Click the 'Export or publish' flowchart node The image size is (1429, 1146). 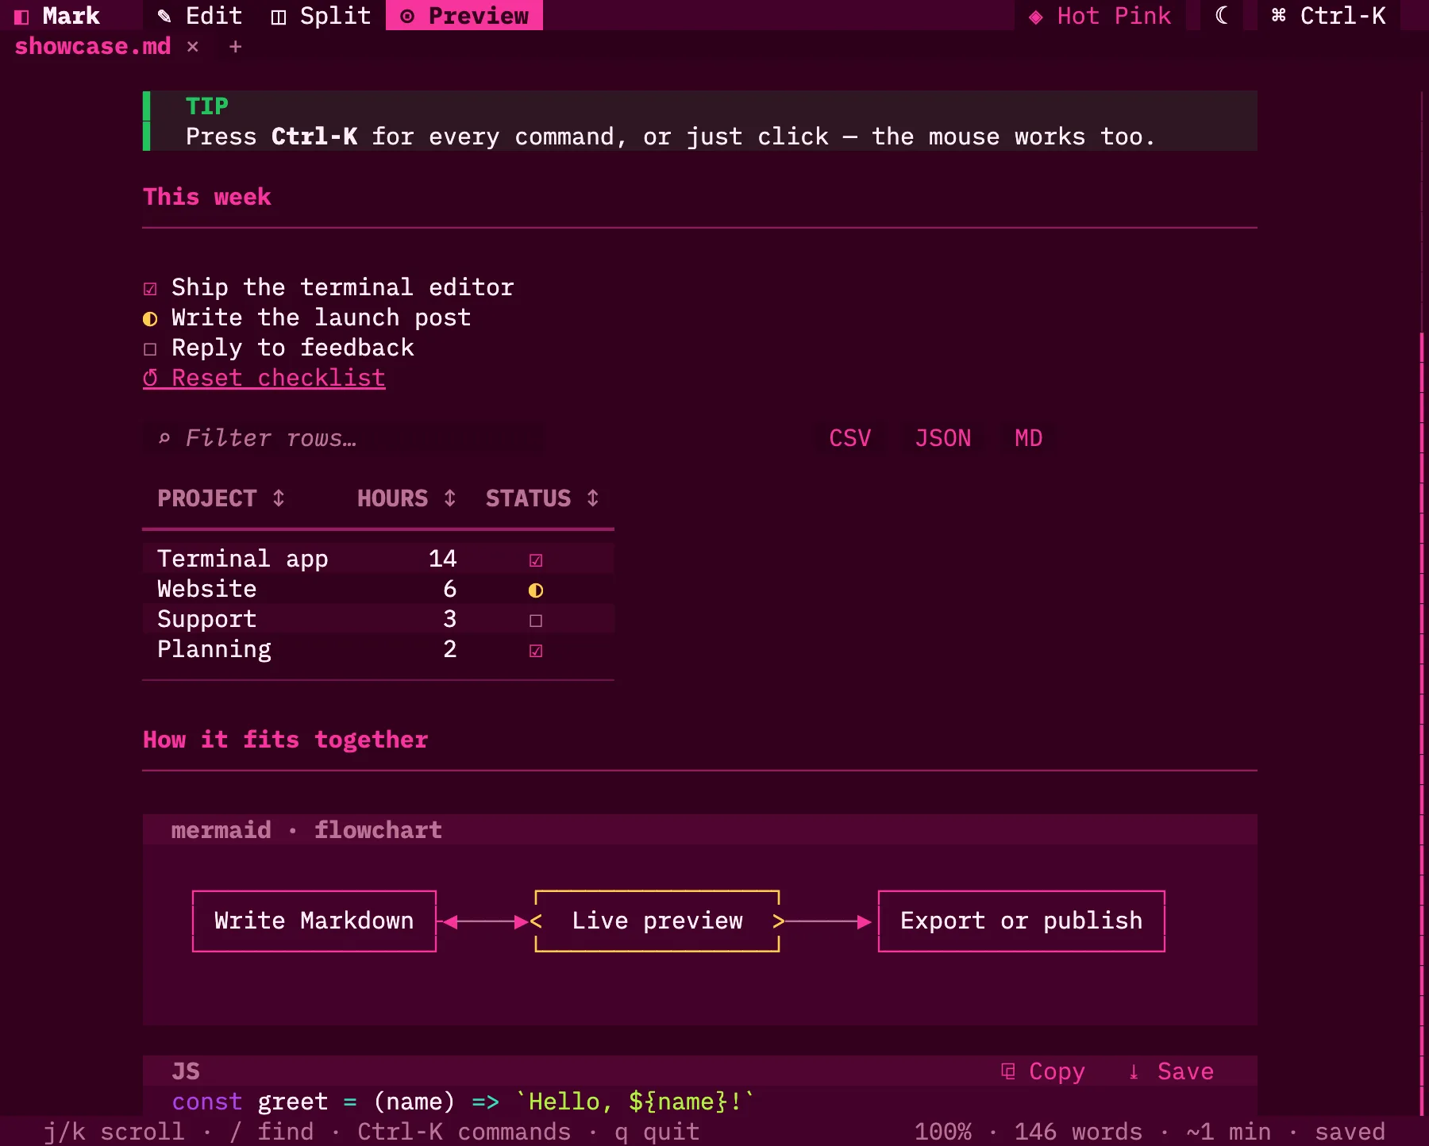(x=1022, y=921)
